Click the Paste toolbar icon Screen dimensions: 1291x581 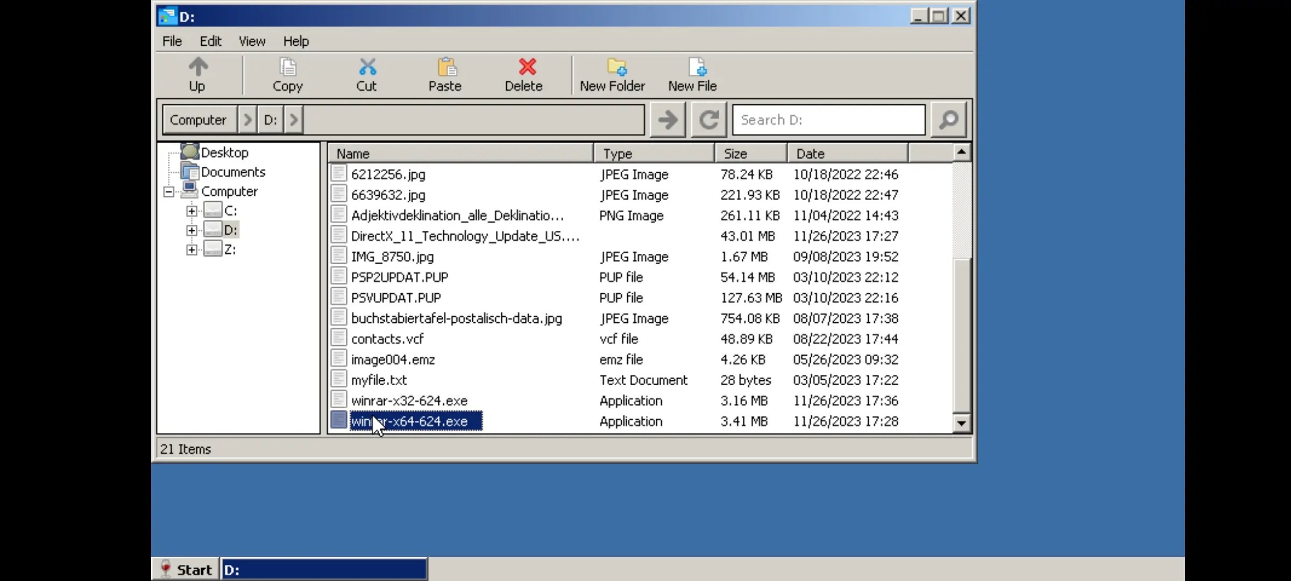pos(445,75)
